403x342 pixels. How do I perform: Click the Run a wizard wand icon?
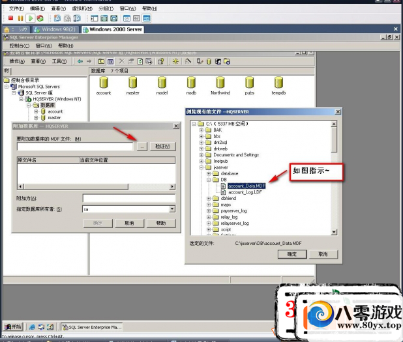(x=188, y=61)
